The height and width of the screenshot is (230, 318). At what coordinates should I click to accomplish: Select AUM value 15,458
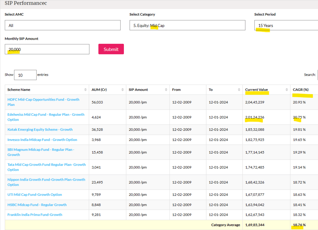tap(97, 152)
